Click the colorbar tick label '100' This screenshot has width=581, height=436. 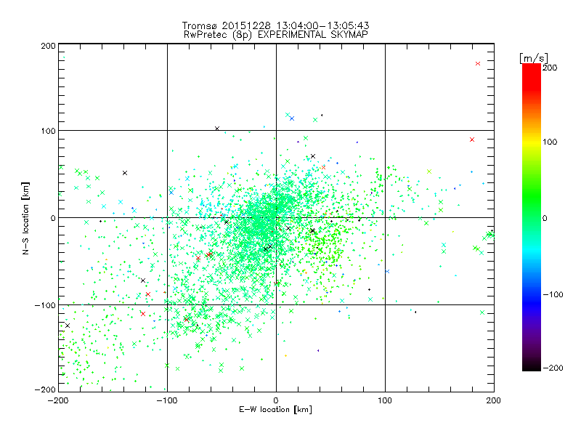[x=550, y=142]
